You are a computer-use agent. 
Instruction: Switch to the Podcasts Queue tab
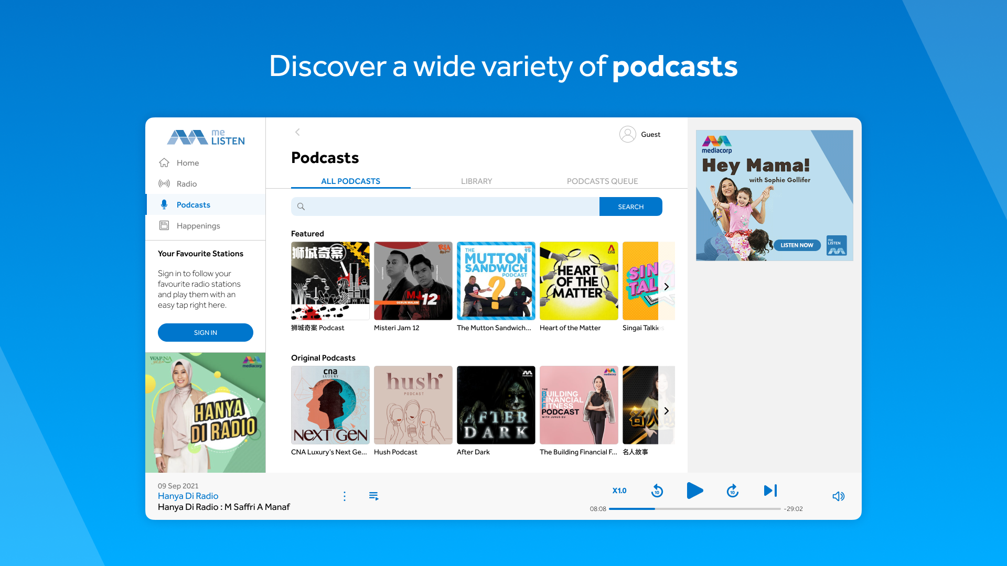coord(602,181)
